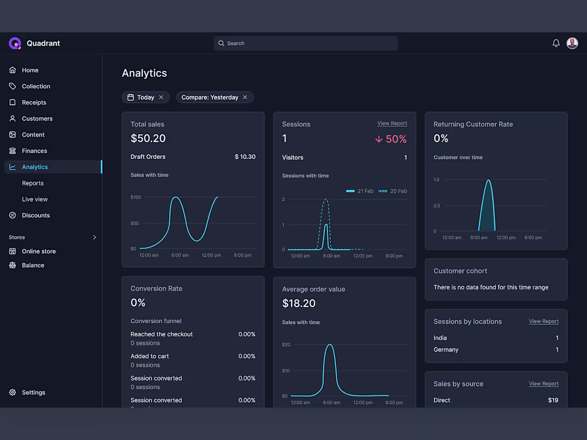587x440 pixels.
Task: Expand the Stores section
Action: click(94, 237)
